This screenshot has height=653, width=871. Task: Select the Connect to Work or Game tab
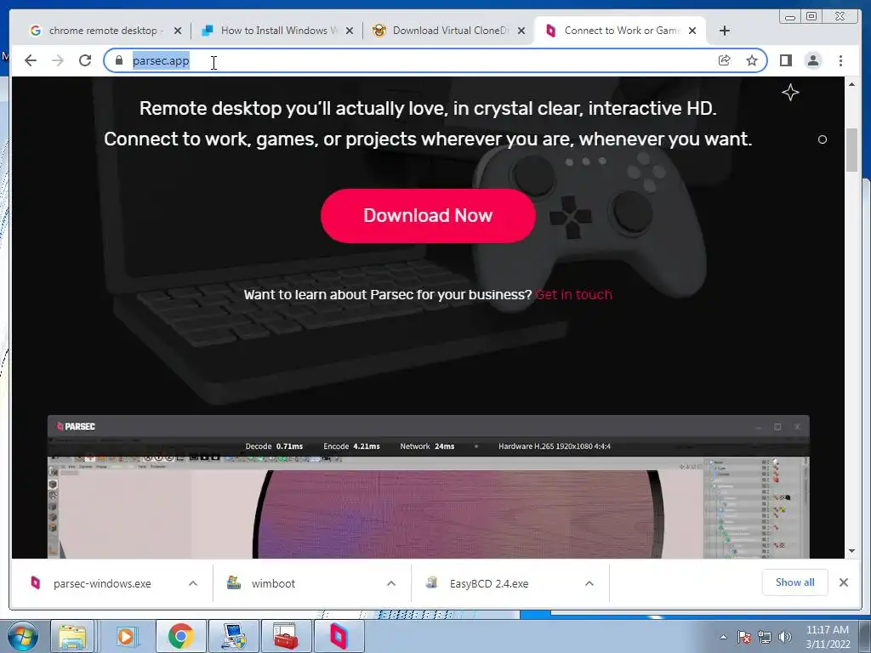pyautogui.click(x=620, y=31)
